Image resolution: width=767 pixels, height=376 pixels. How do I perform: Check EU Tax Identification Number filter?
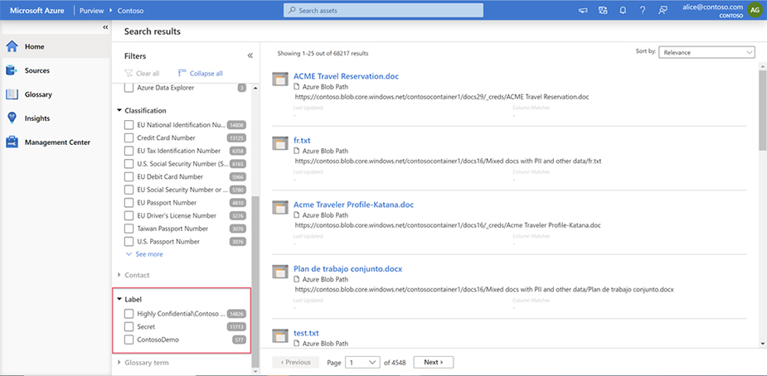tap(129, 151)
